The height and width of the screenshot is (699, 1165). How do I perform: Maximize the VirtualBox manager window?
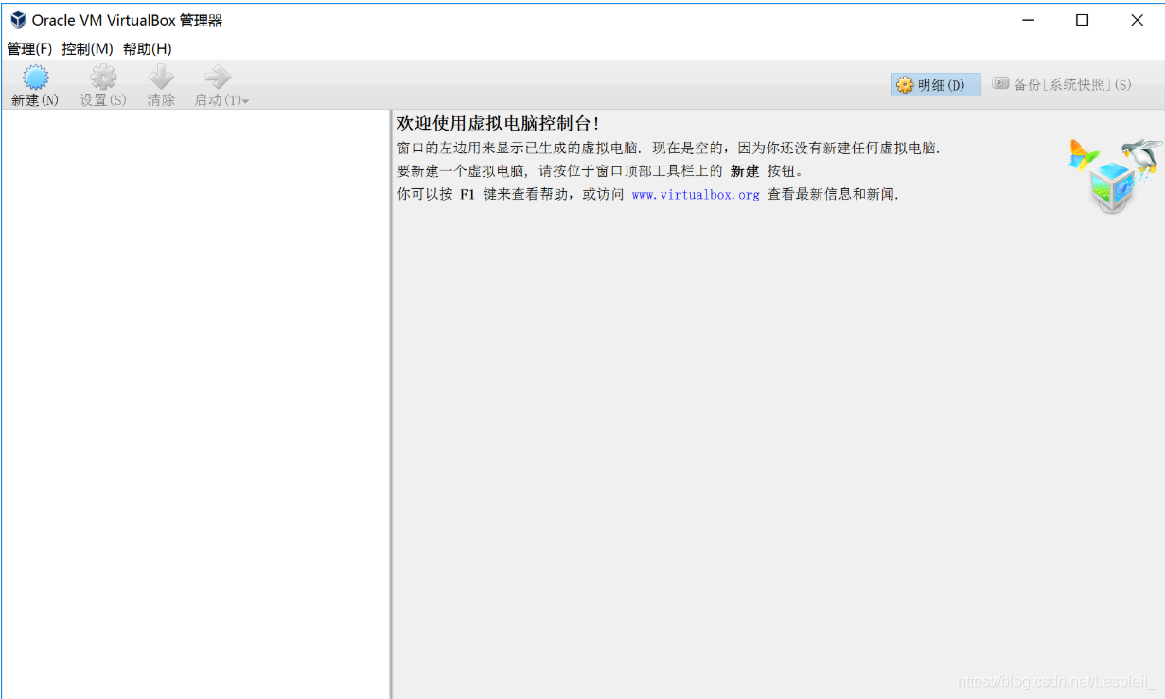[1083, 20]
